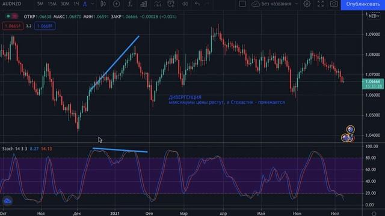This screenshot has width=385, height=216.
Task: Select the 5M timeframe
Action: point(40,4)
